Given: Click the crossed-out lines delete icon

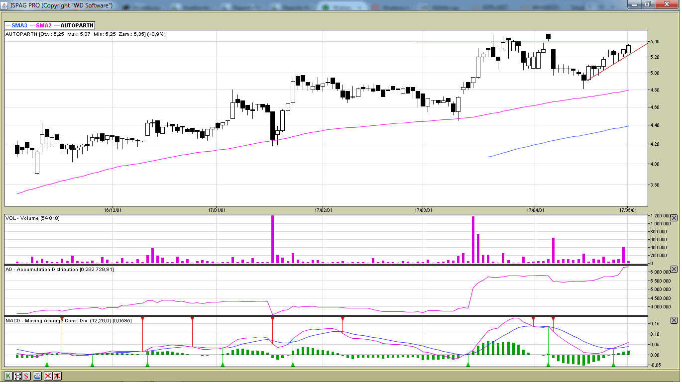Looking at the screenshot, I should pyautogui.click(x=48, y=376).
